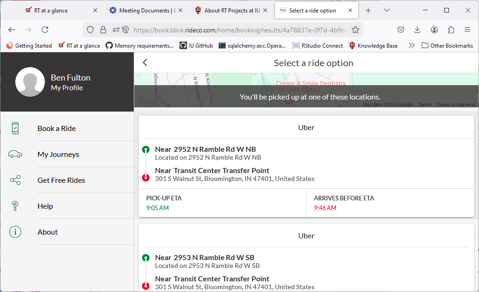The image size is (479, 292).
Task: Select My Journeys menu item
Action: pyautogui.click(x=67, y=154)
